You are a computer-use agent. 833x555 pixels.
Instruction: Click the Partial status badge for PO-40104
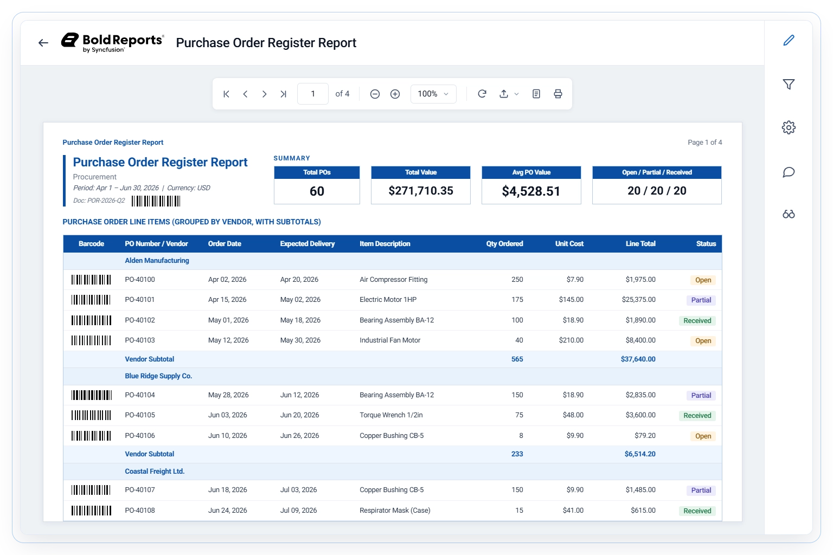click(x=701, y=396)
